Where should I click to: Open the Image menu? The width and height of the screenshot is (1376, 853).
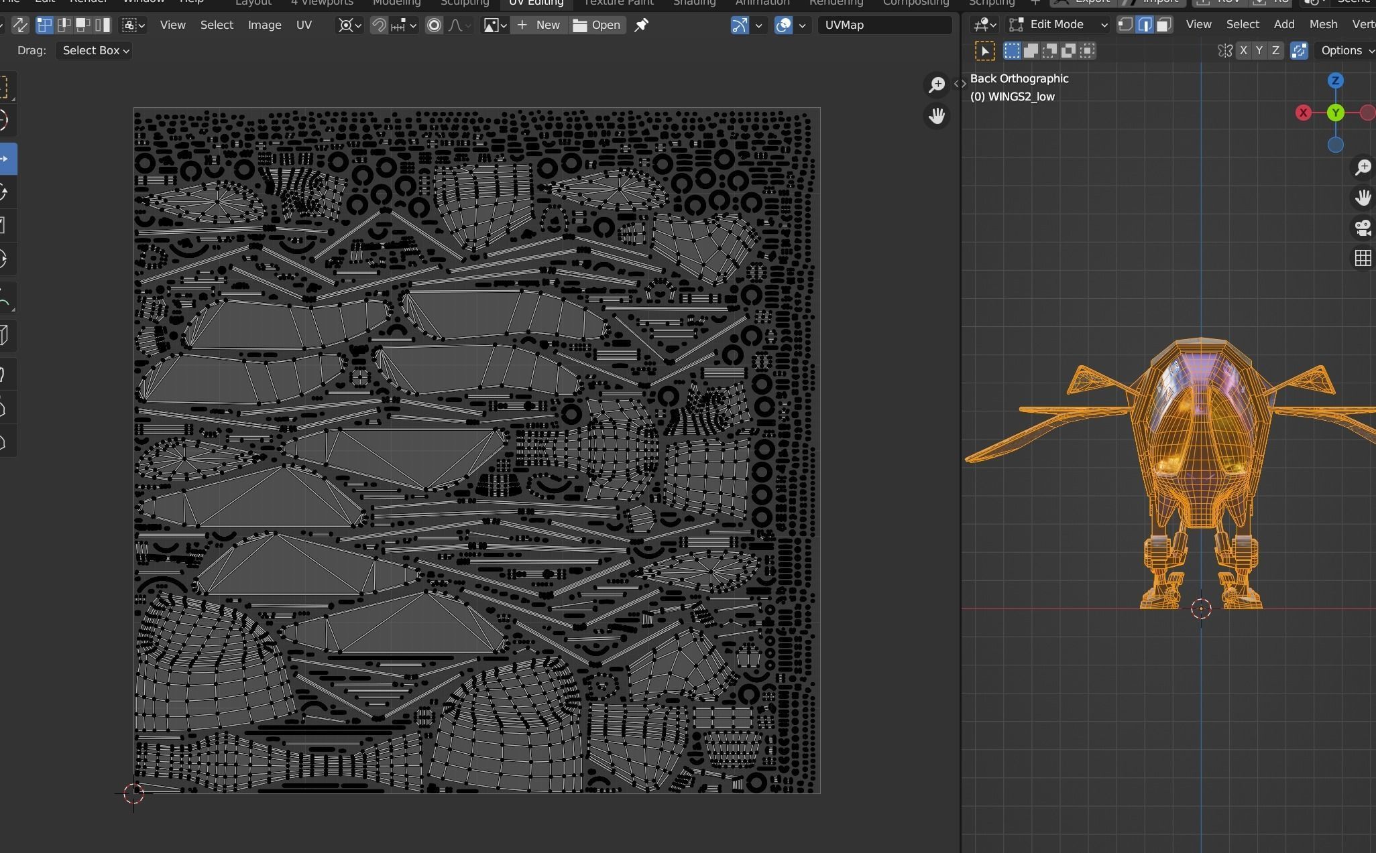click(264, 25)
